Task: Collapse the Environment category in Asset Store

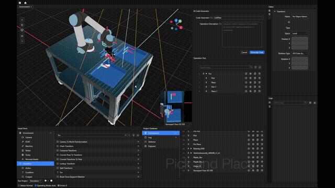Action: (x=51, y=133)
